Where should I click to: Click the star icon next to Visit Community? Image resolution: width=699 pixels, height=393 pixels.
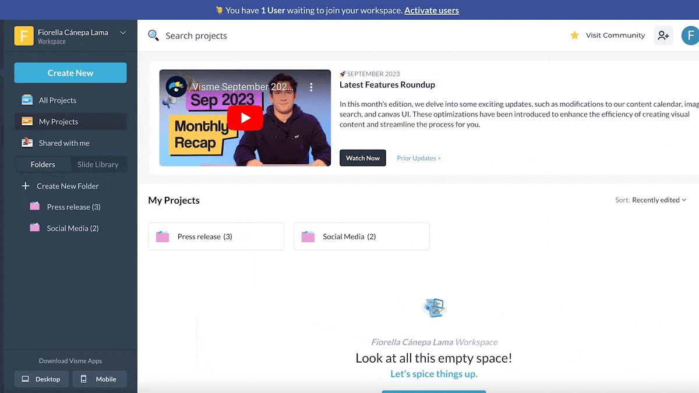(574, 35)
